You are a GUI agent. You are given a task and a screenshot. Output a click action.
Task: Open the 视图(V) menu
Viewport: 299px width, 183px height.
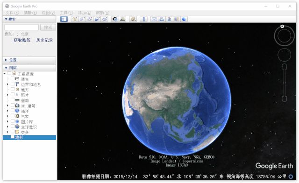(49, 13)
